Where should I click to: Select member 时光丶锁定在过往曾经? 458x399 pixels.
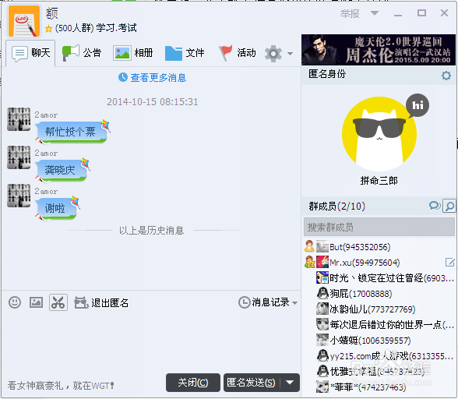(x=379, y=278)
